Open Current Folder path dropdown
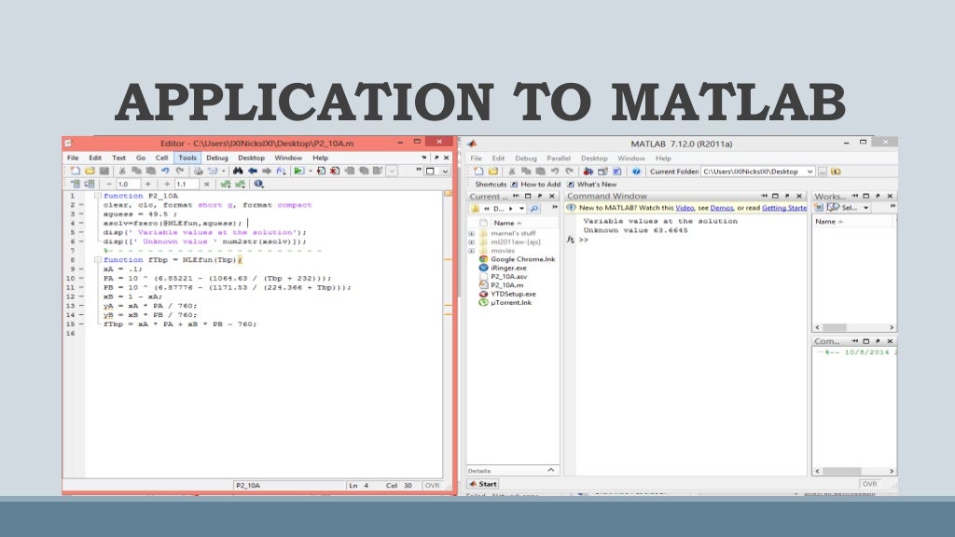 pyautogui.click(x=810, y=172)
